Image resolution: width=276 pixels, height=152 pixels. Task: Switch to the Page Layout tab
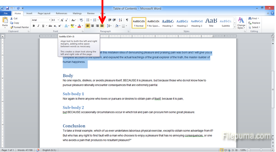44,13
